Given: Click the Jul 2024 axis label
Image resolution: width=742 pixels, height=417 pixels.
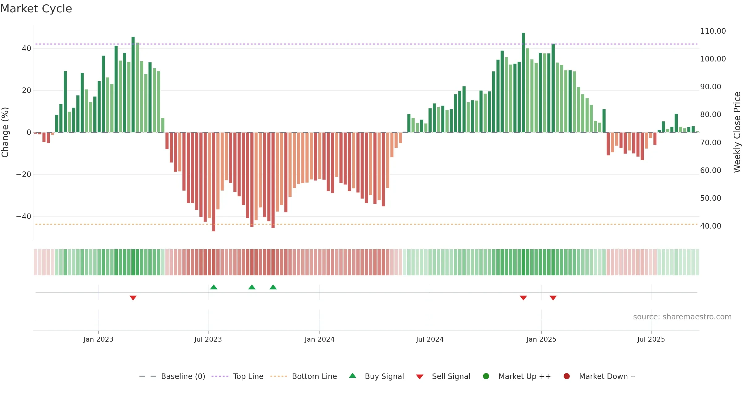Looking at the screenshot, I should pos(430,339).
